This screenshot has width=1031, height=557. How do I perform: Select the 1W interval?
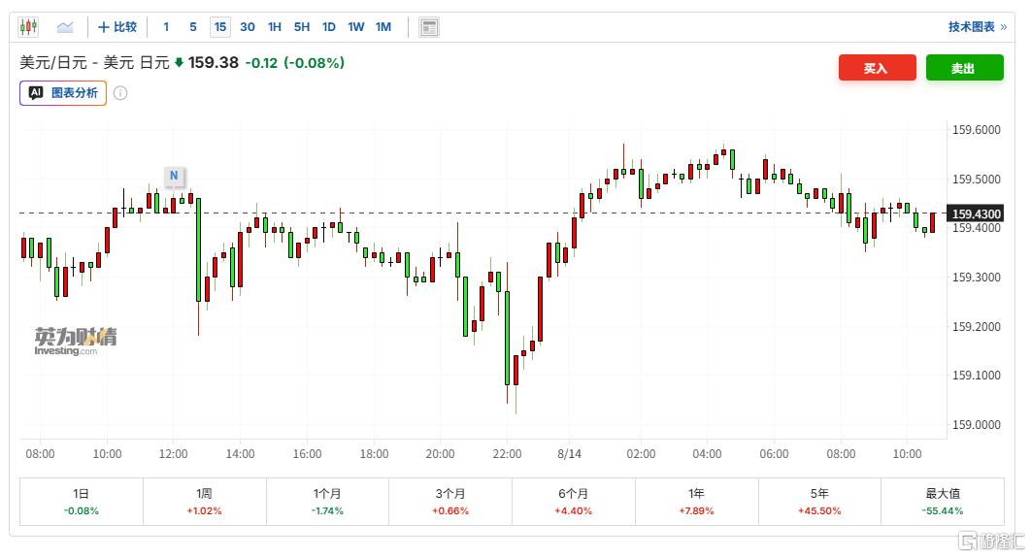tap(355, 27)
